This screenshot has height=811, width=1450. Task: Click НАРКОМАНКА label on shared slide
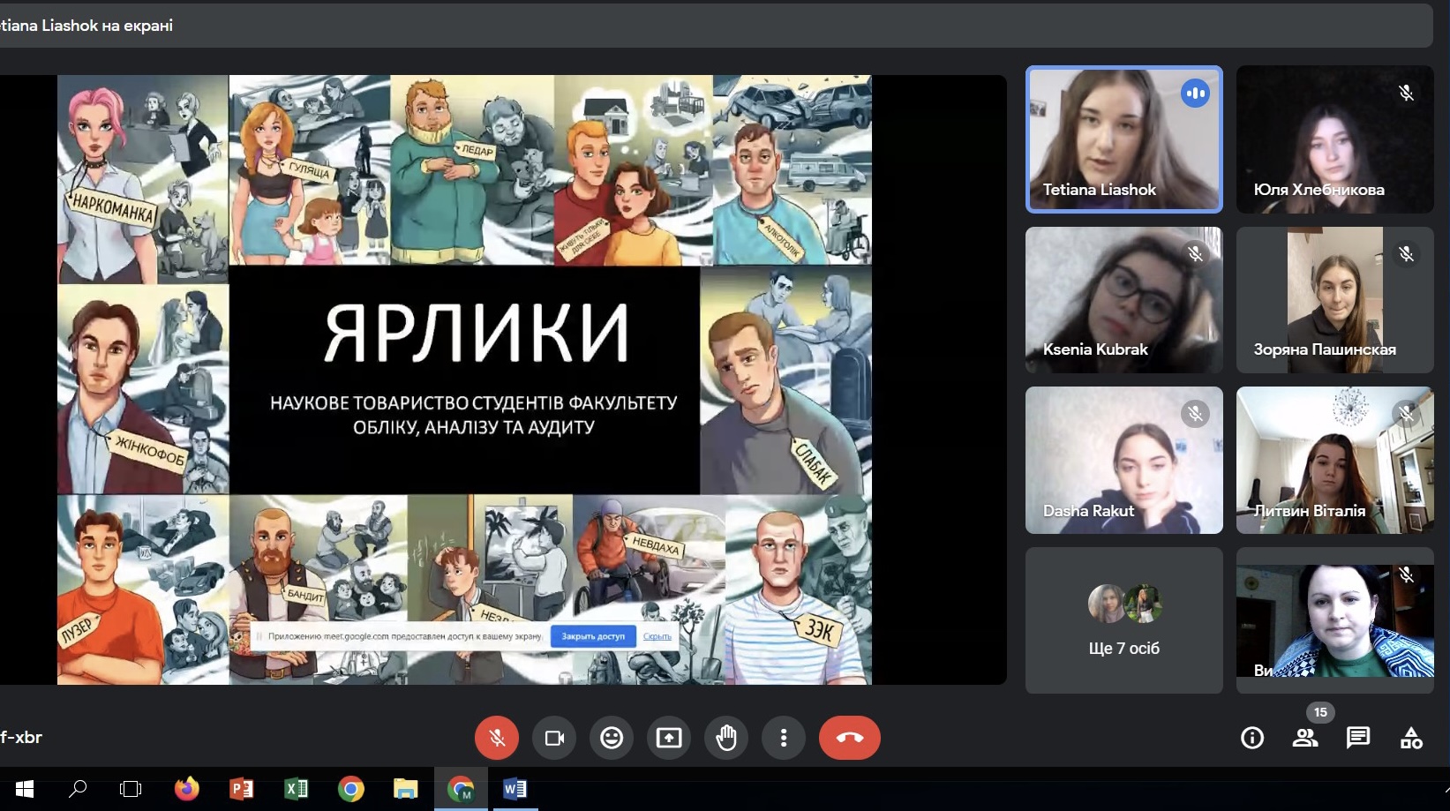pos(113,208)
